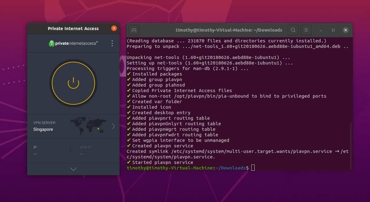Image resolution: width=370 pixels, height=202 pixels.
Task: Click 'Added piavpnFwdrt routing table' line
Action: coord(172,134)
